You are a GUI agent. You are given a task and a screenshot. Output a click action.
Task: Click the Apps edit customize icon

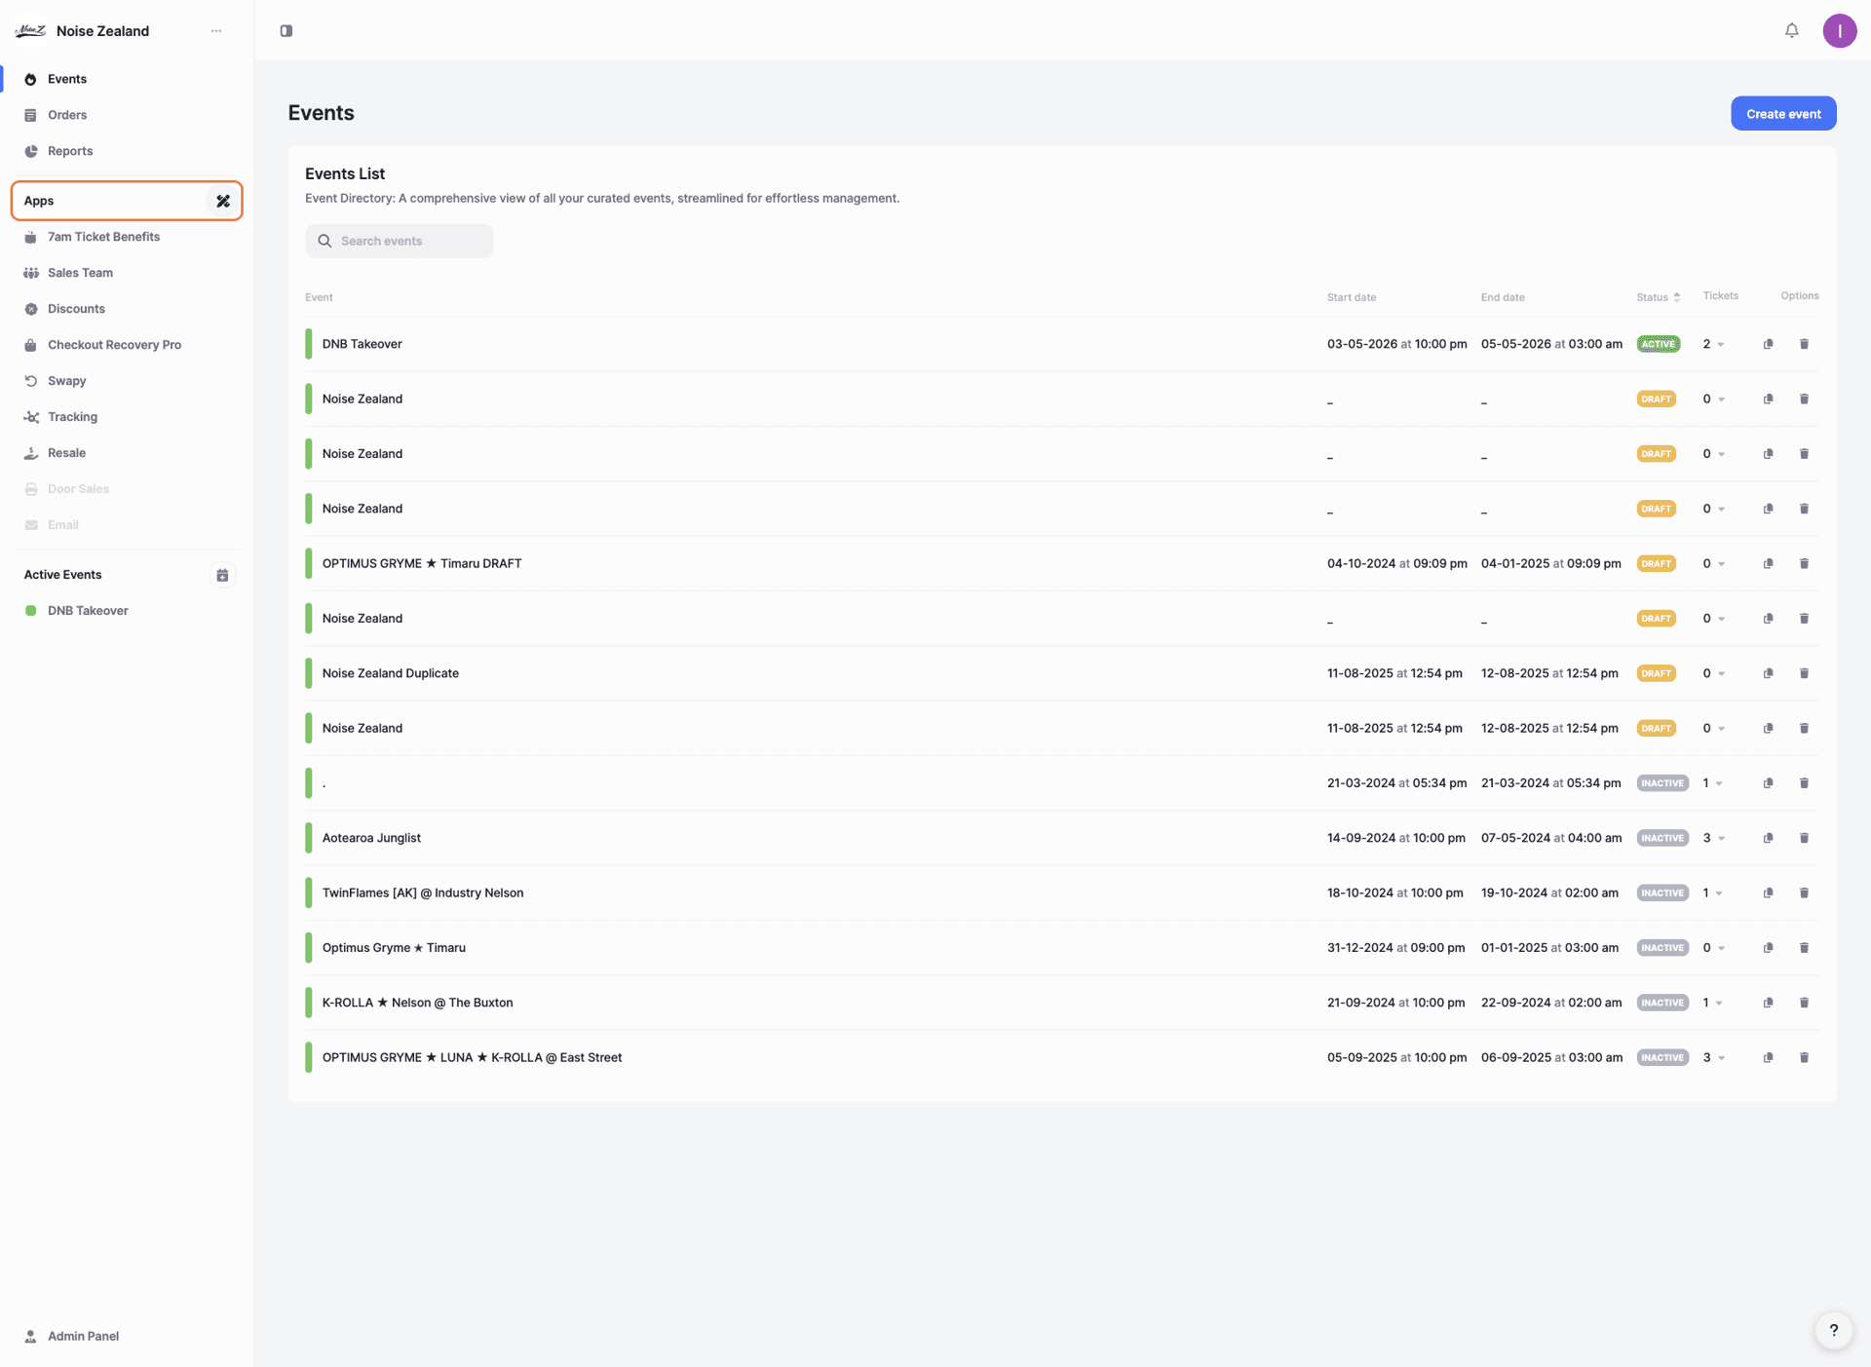point(223,201)
